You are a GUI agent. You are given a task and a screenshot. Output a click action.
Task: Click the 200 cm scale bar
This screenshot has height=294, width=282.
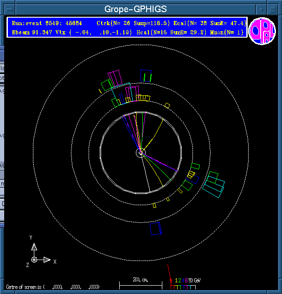141,283
